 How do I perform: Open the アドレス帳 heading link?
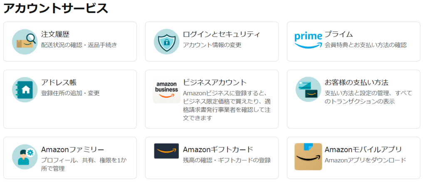pyautogui.click(x=59, y=82)
